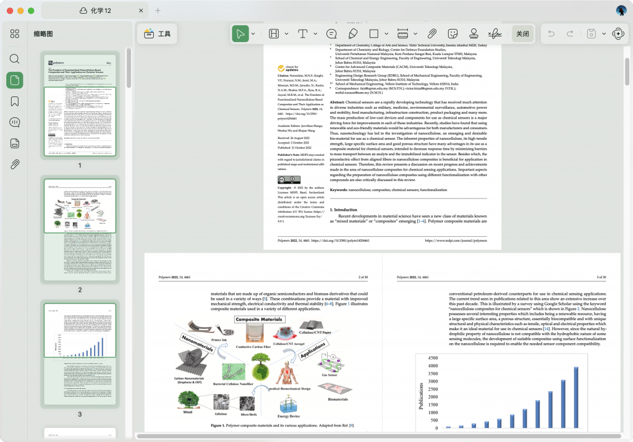Click the "2 of 30" page header
This screenshot has height=442, width=633.
pos(363,278)
